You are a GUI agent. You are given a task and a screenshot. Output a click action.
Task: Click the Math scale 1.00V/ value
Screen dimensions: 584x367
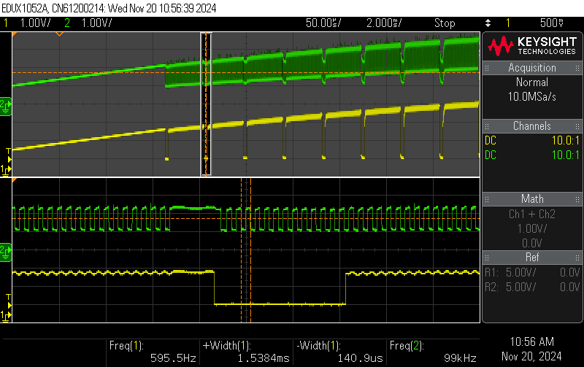pyautogui.click(x=532, y=228)
